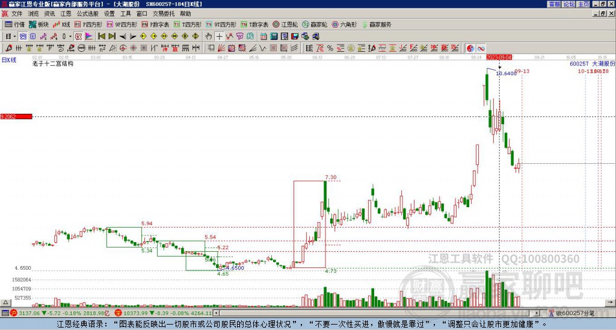The height and width of the screenshot is (330, 616).
Task: Open the 设置 menu
Action: click(x=109, y=14)
